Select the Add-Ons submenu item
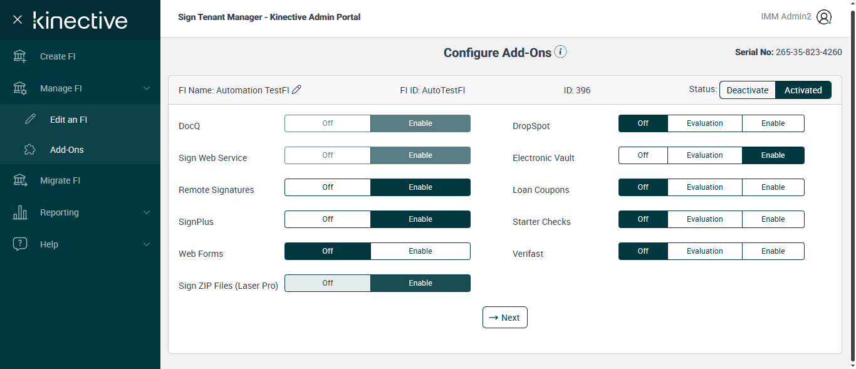The width and height of the screenshot is (856, 369). pyautogui.click(x=66, y=150)
